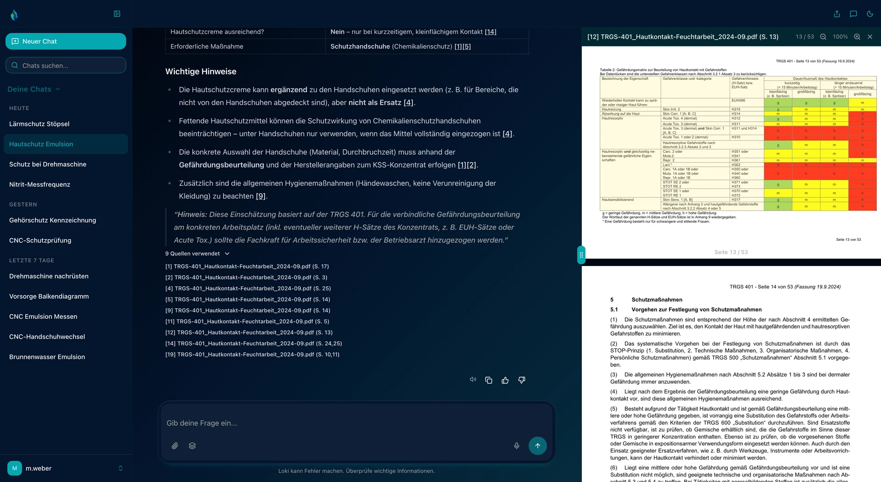This screenshot has width=881, height=482.
Task: Click the panel resize handle
Action: pyautogui.click(x=581, y=255)
